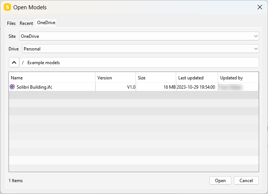Viewport: 268px width, 194px height.
Task: Click the Open button
Action: click(220, 181)
